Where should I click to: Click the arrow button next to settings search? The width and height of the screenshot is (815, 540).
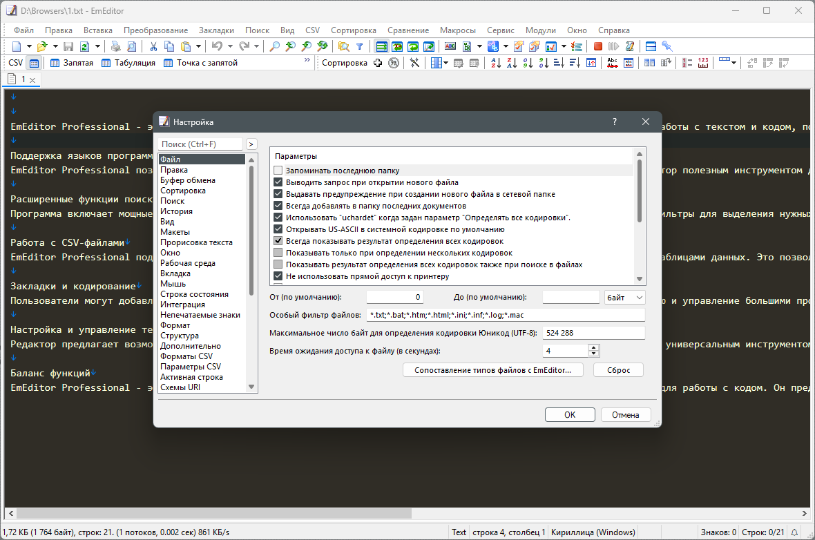click(251, 144)
